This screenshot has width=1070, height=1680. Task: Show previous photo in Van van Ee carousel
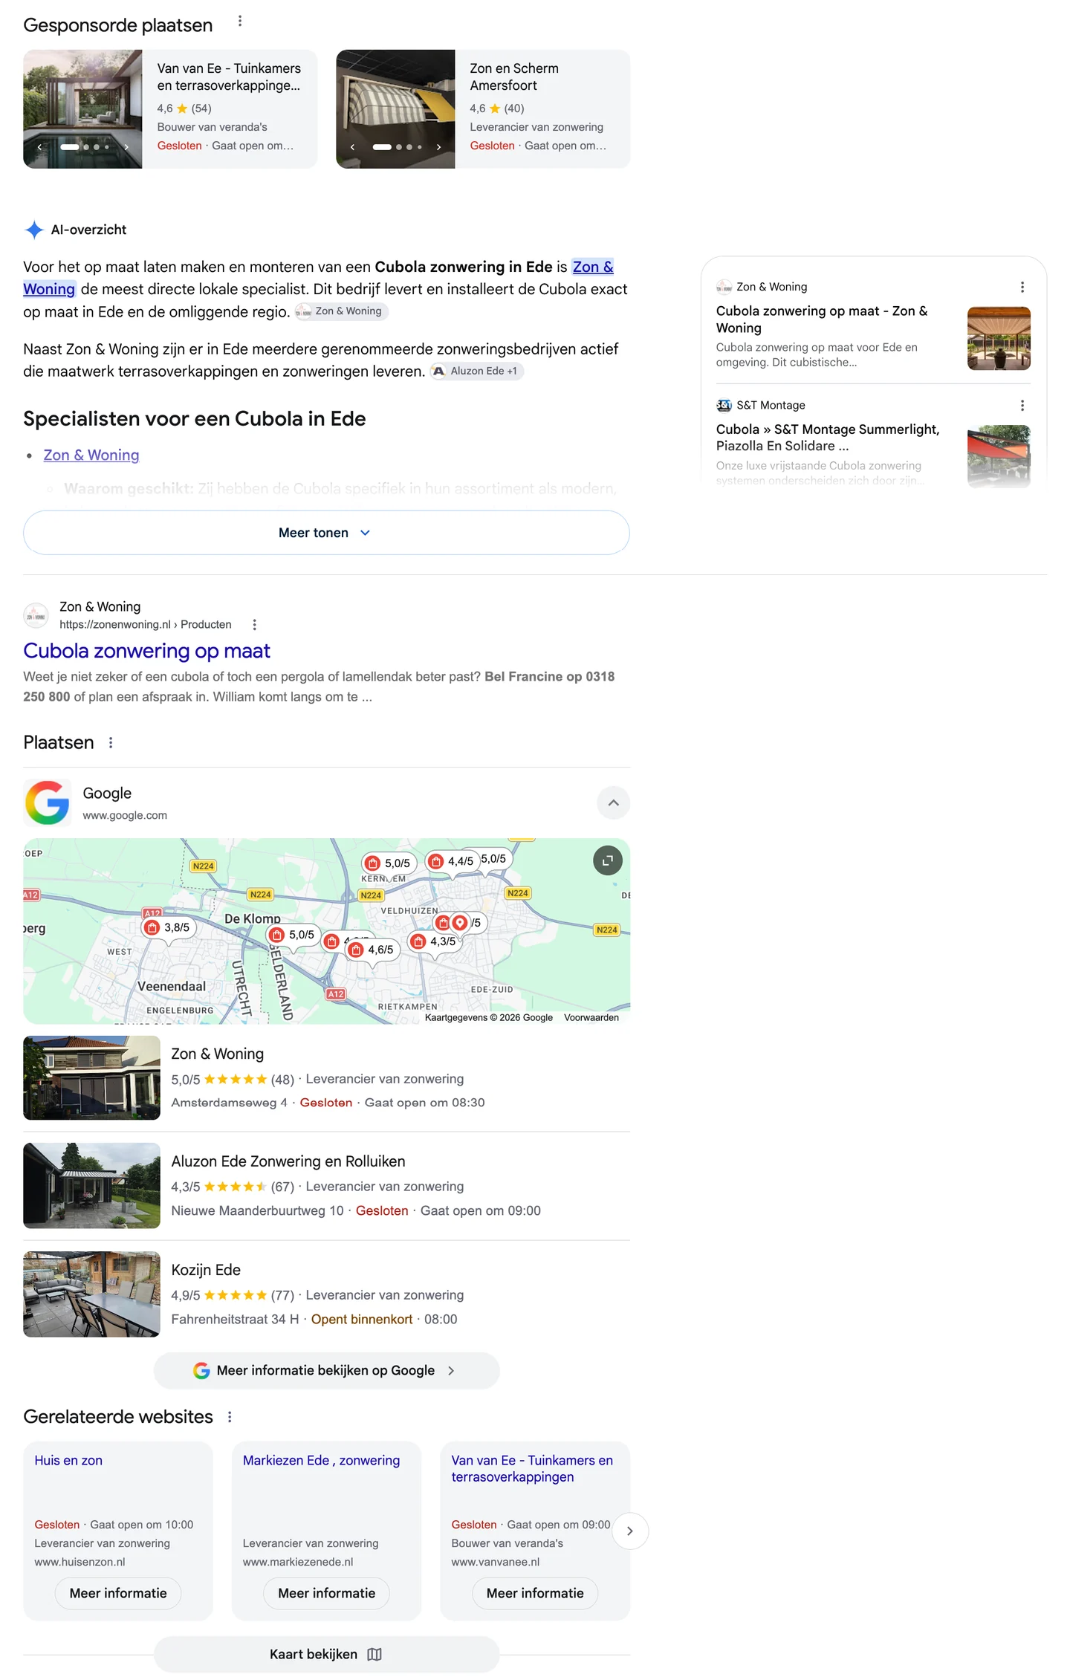(x=39, y=147)
